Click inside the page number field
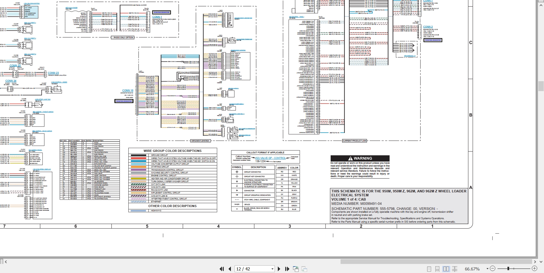Viewport: 544px width, 273px height. point(252,269)
